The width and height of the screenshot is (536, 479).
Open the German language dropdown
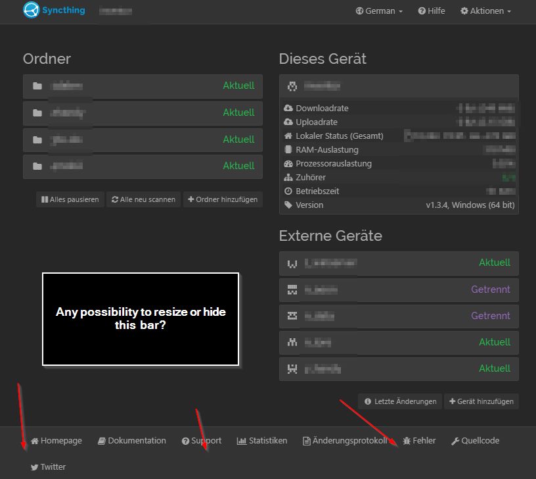tap(379, 11)
